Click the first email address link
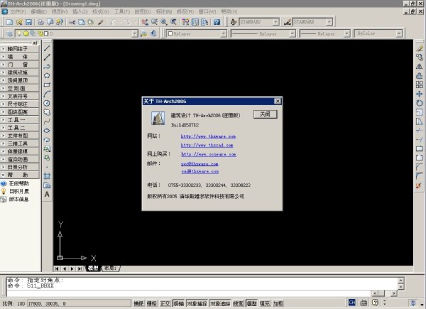The image size is (426, 309). [x=200, y=164]
